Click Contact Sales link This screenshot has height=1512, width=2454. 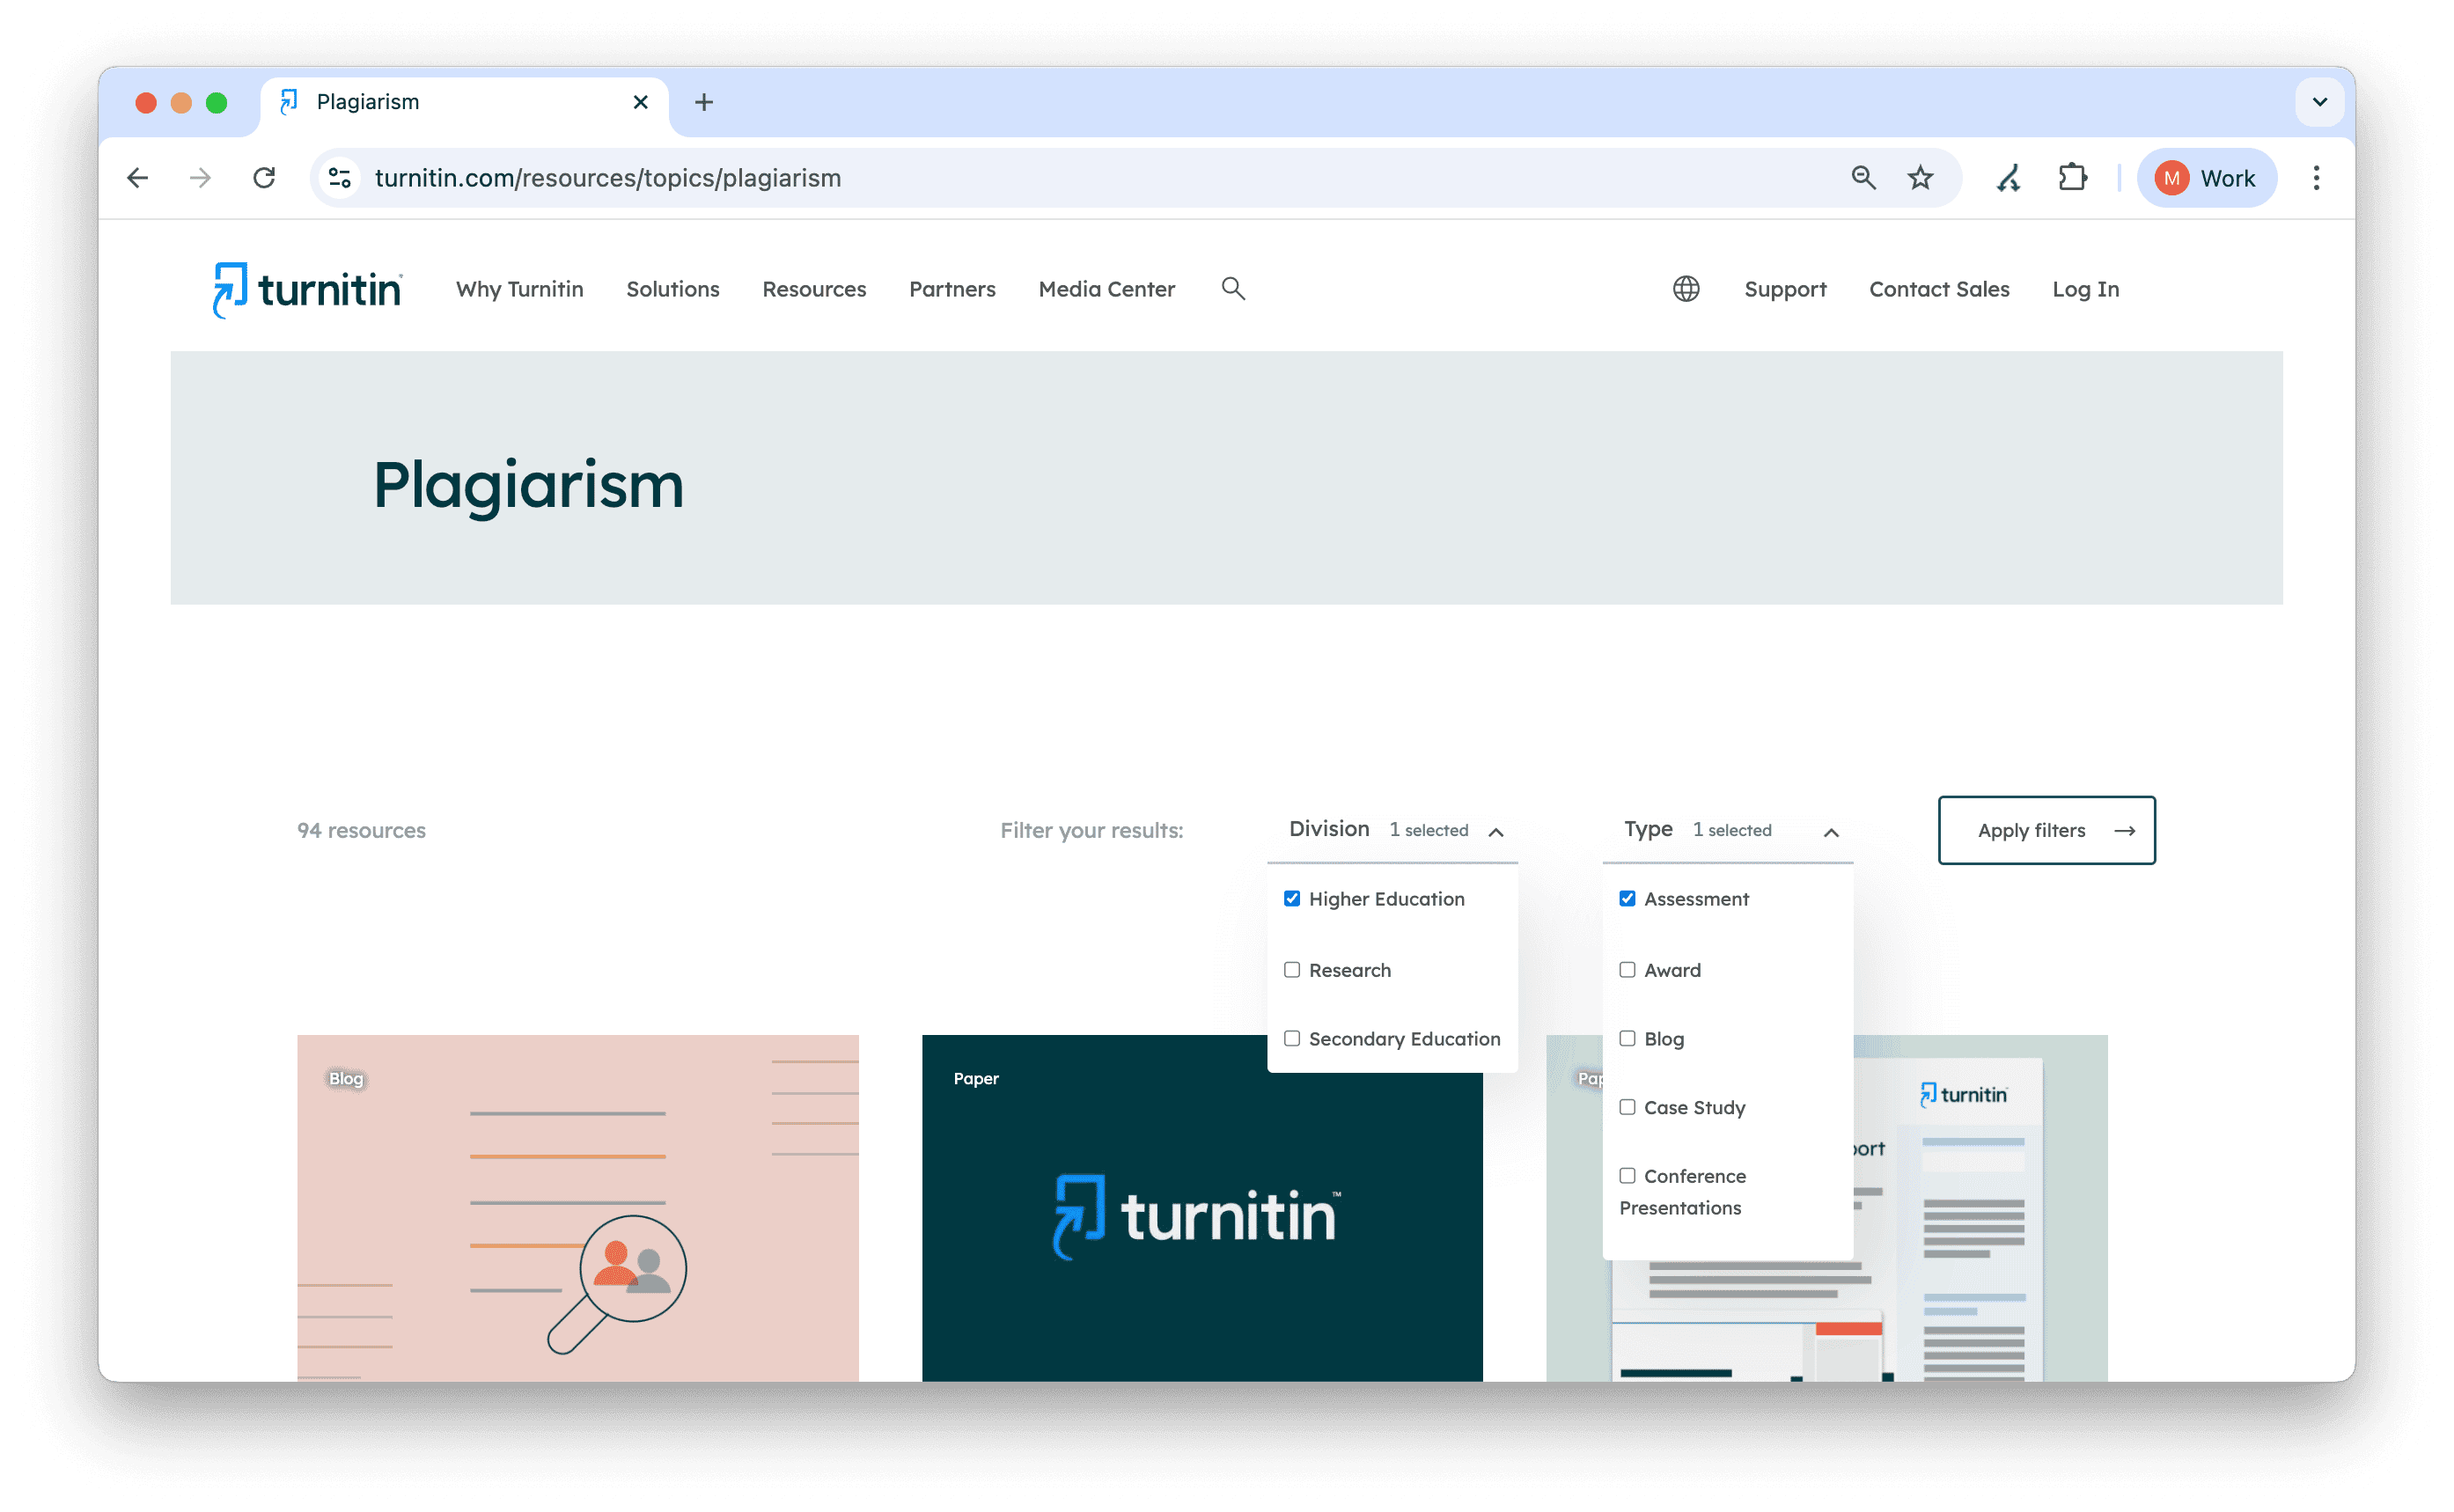[x=1938, y=289]
